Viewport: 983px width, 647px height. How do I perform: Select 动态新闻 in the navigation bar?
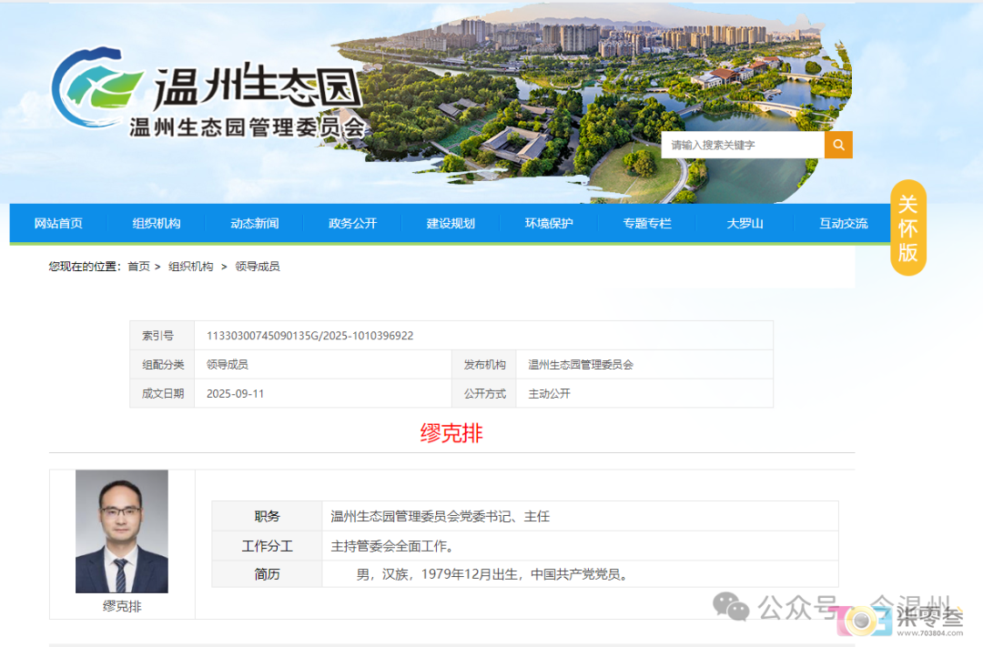click(255, 223)
